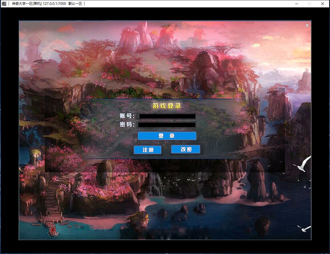This screenshot has height=254, width=330.
Task: Minimize the 传奇大学一区 window
Action: pos(297,4)
